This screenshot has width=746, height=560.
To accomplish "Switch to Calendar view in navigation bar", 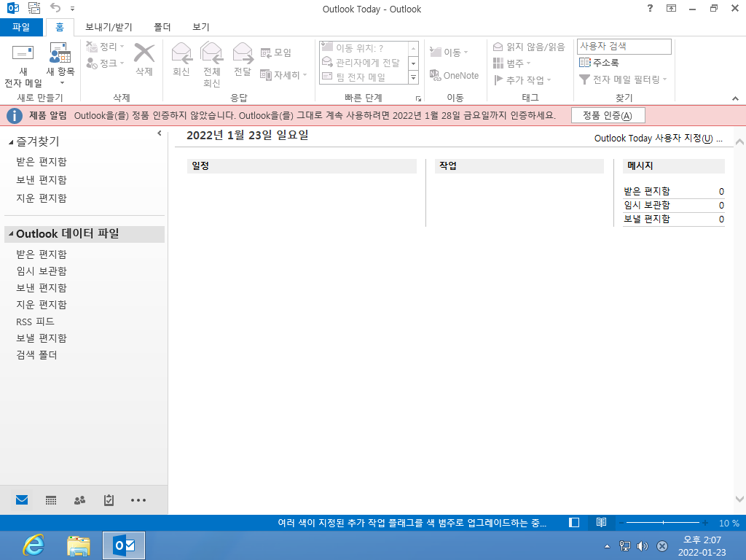I will 51,500.
